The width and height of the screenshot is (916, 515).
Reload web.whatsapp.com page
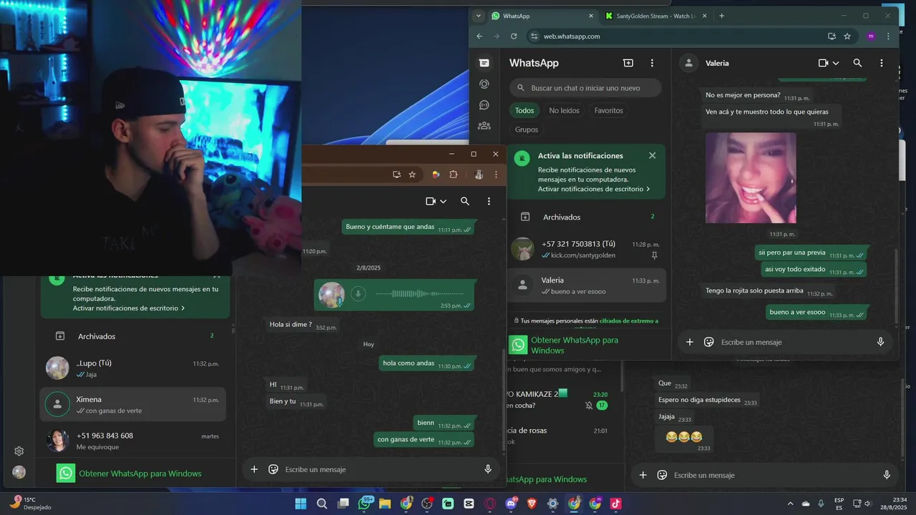[514, 36]
